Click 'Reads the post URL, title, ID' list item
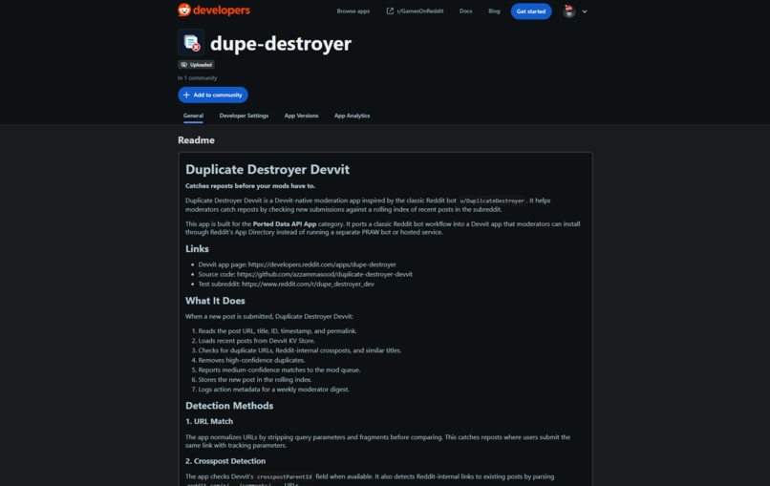This screenshot has height=486, width=770. (277, 331)
